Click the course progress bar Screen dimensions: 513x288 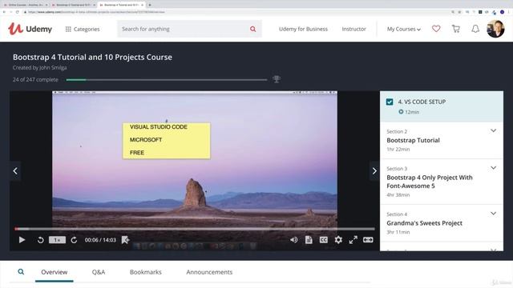click(167, 80)
